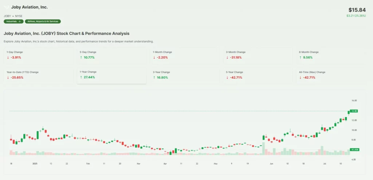Open Airlines, Airports & Air Services tag
373x180 pixels.
pyautogui.click(x=43, y=21)
